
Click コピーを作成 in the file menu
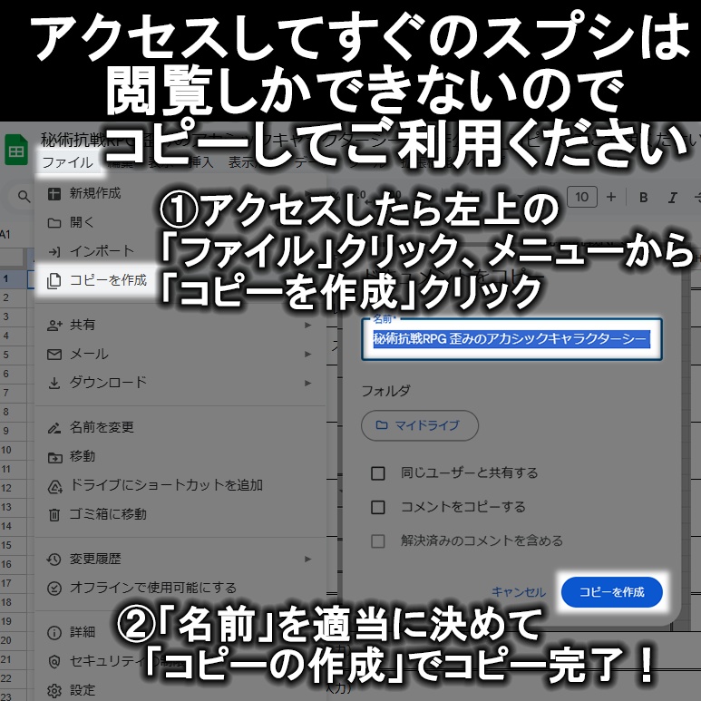pos(108,280)
